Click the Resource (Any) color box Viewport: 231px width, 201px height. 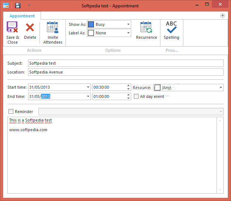click(x=157, y=88)
